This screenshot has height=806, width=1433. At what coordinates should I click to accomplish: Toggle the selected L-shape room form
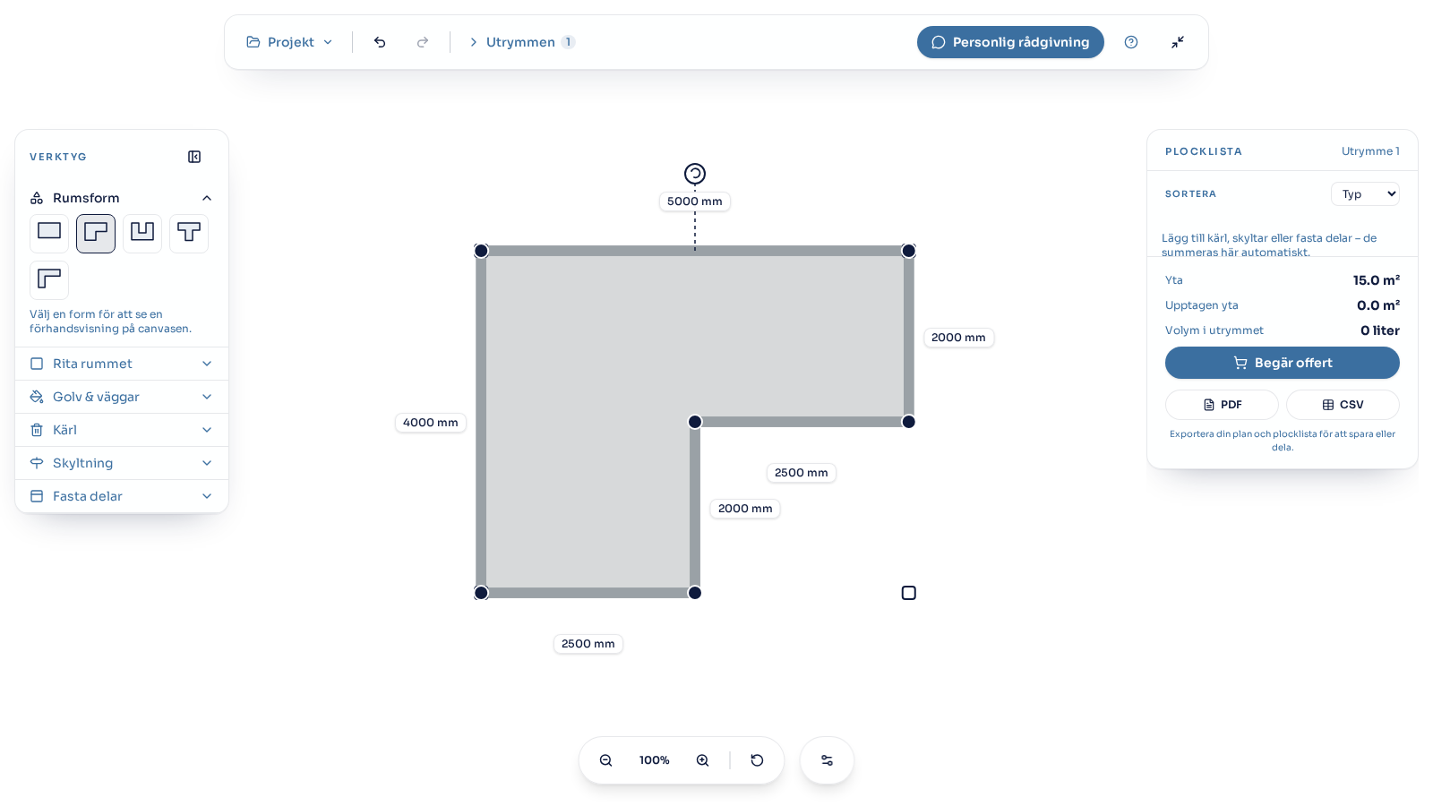pos(96,233)
